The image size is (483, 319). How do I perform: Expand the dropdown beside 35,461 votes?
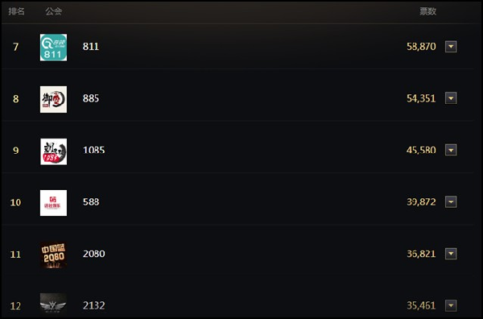451,305
